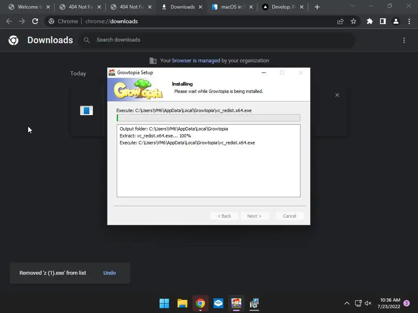This screenshot has height=313, width=418.
Task: Click the installation progress bar
Action: click(209, 118)
